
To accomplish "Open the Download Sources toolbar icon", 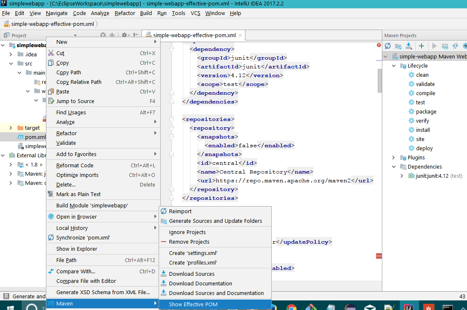I will tap(408, 46).
